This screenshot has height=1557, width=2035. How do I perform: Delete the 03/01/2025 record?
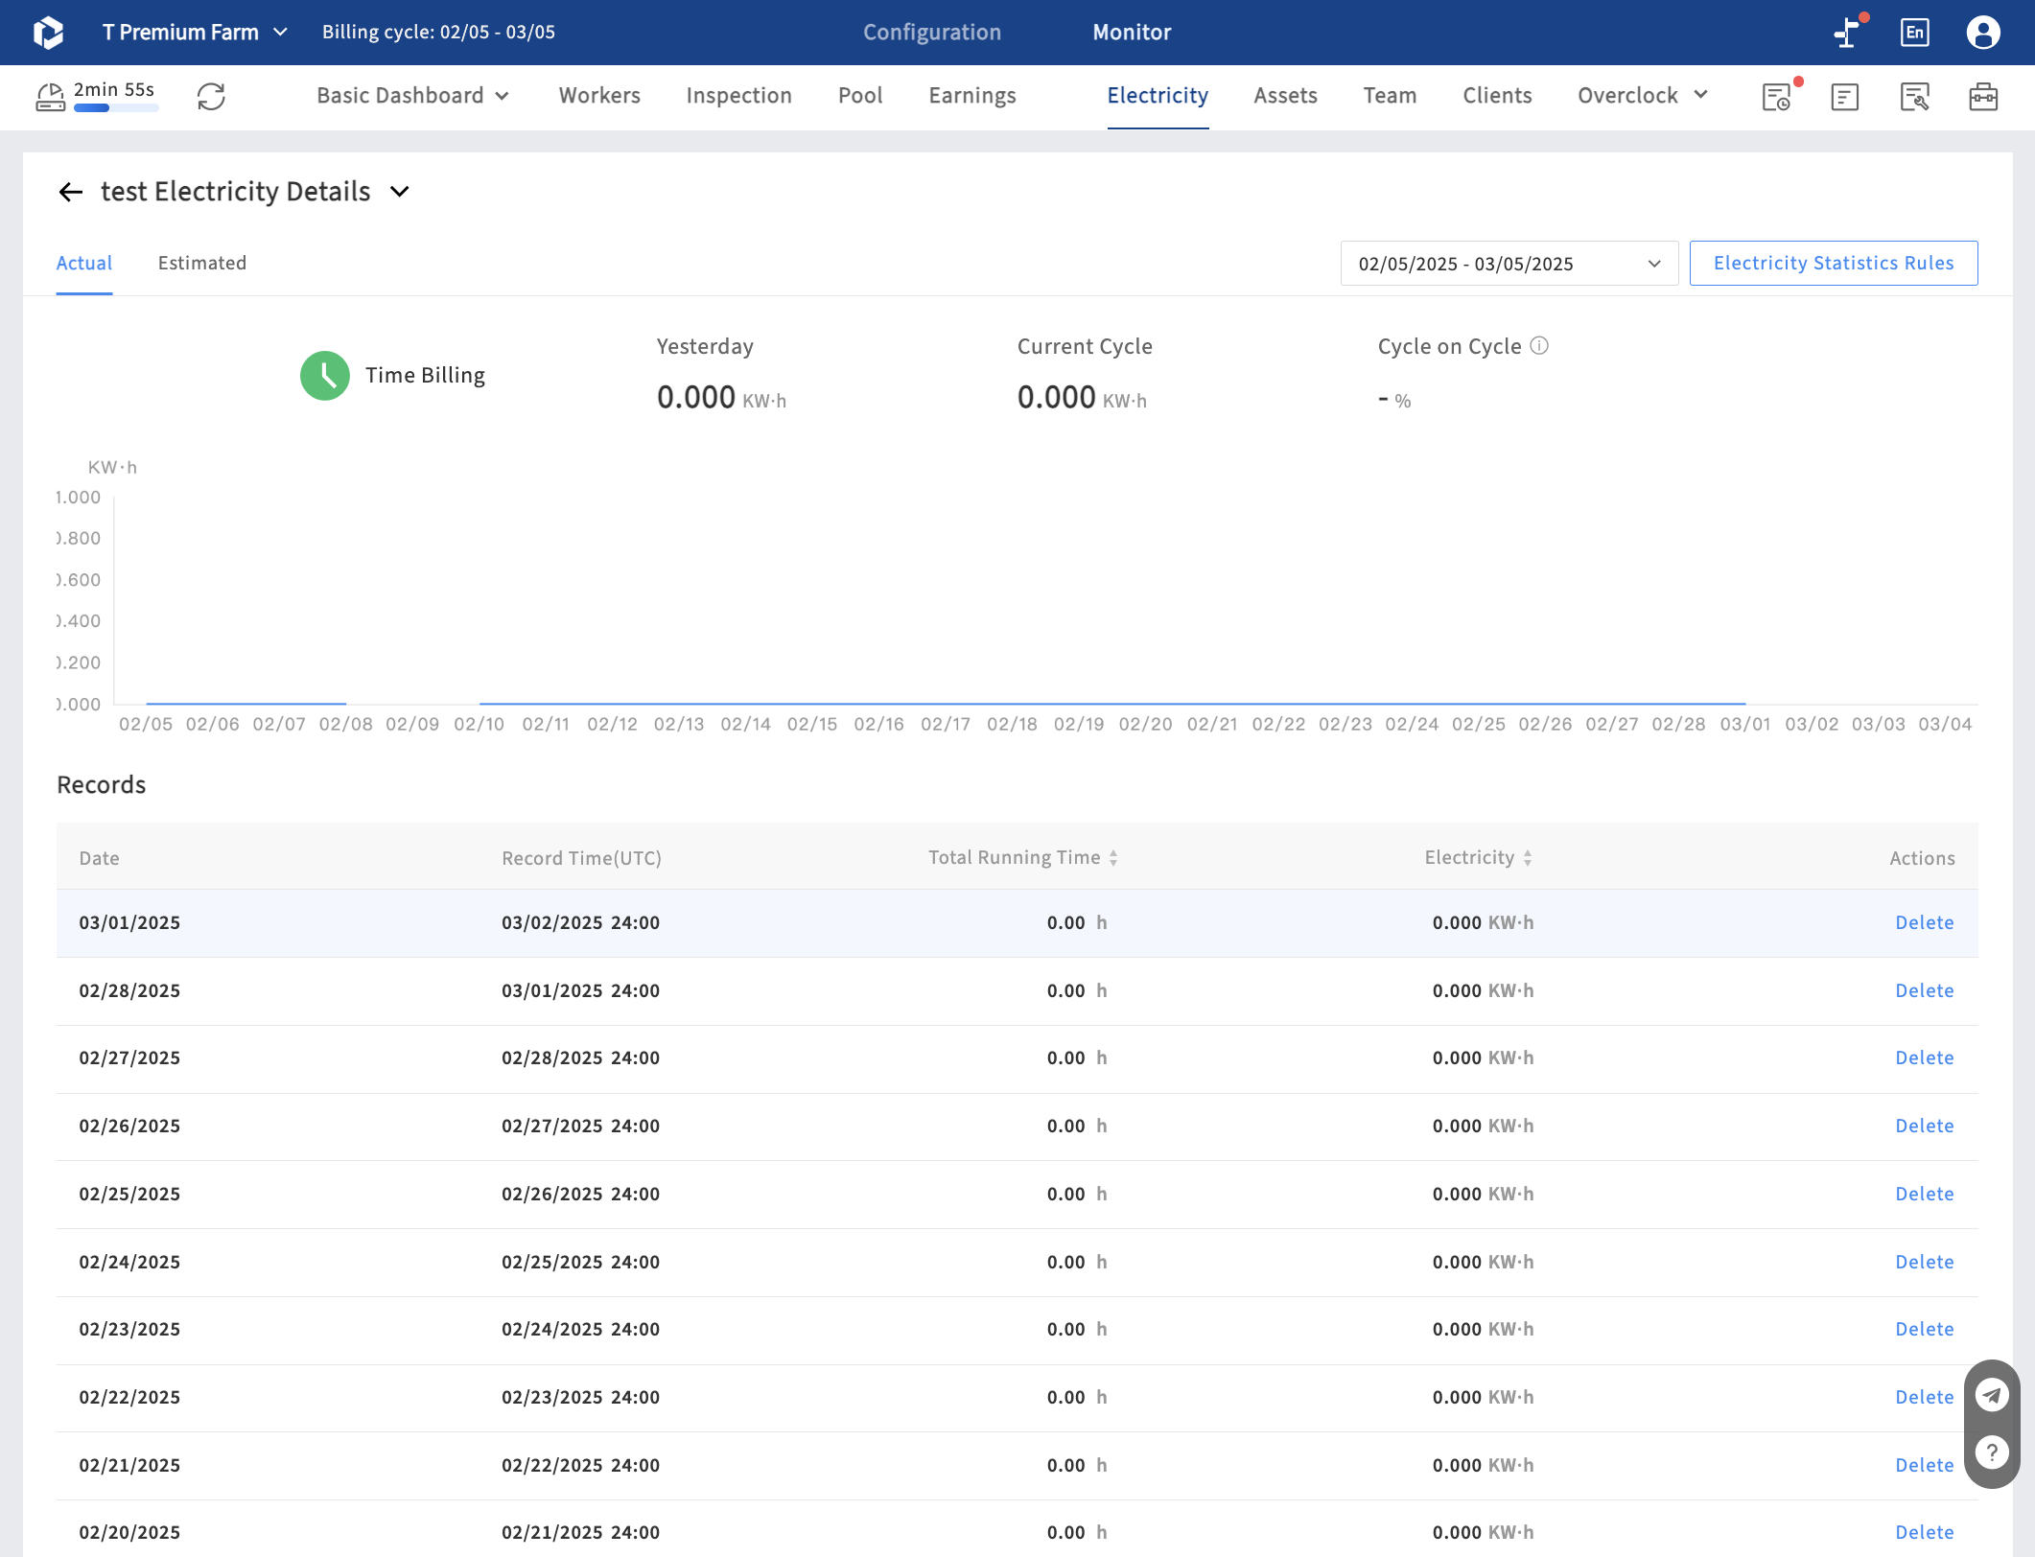pos(1925,923)
